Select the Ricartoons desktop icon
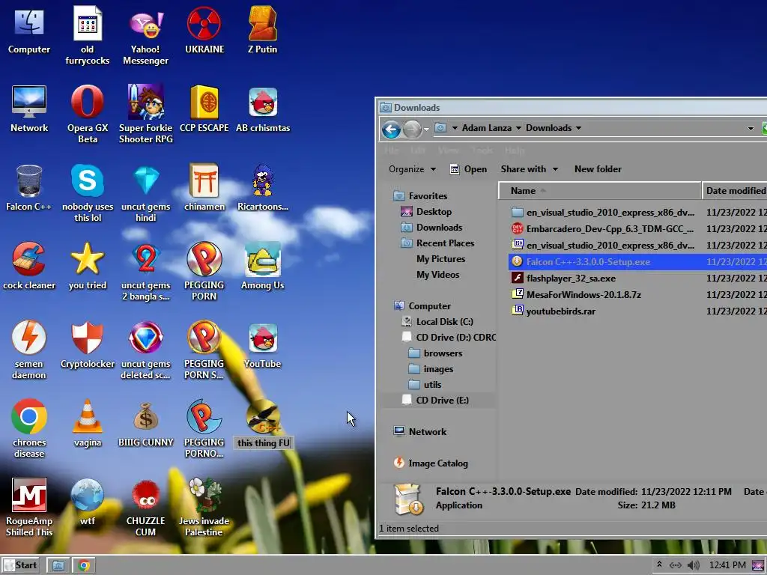Viewport: 767px width, 575px height. click(x=263, y=188)
